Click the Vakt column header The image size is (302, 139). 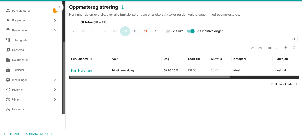coord(115,59)
